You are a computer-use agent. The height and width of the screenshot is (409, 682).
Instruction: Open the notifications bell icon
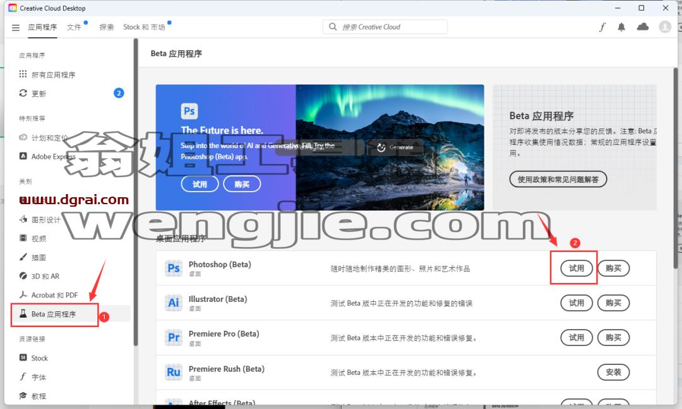(x=621, y=27)
